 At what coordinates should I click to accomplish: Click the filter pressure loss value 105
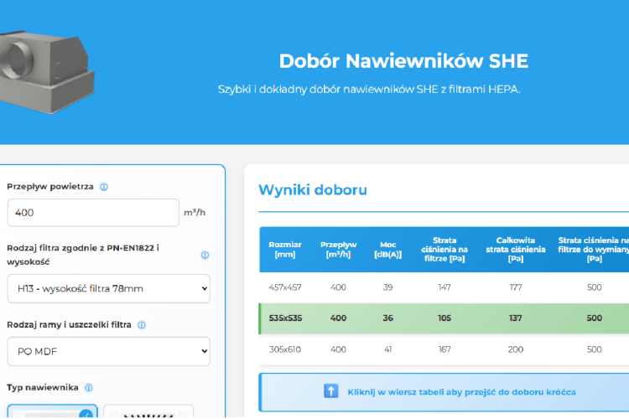click(444, 318)
